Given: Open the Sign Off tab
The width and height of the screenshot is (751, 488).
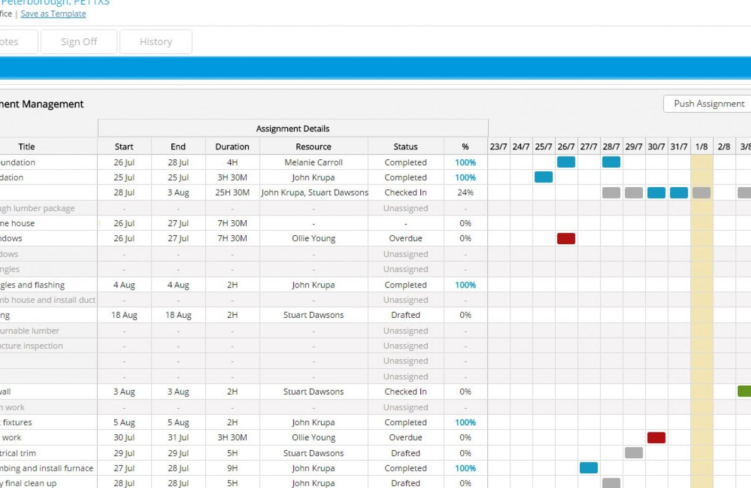Looking at the screenshot, I should tap(79, 42).
